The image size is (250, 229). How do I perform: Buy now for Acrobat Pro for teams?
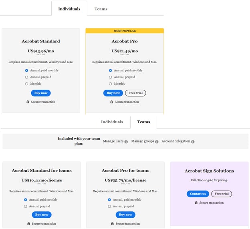pos(125,215)
